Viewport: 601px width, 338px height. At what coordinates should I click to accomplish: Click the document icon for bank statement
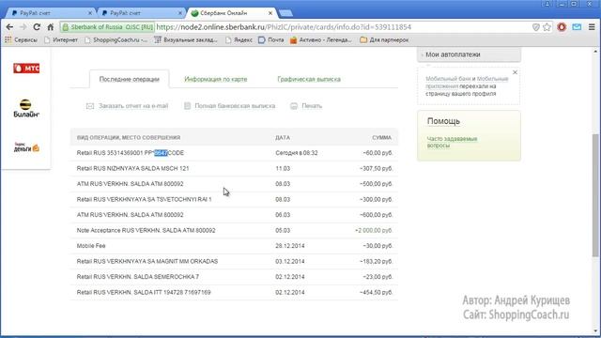click(187, 106)
